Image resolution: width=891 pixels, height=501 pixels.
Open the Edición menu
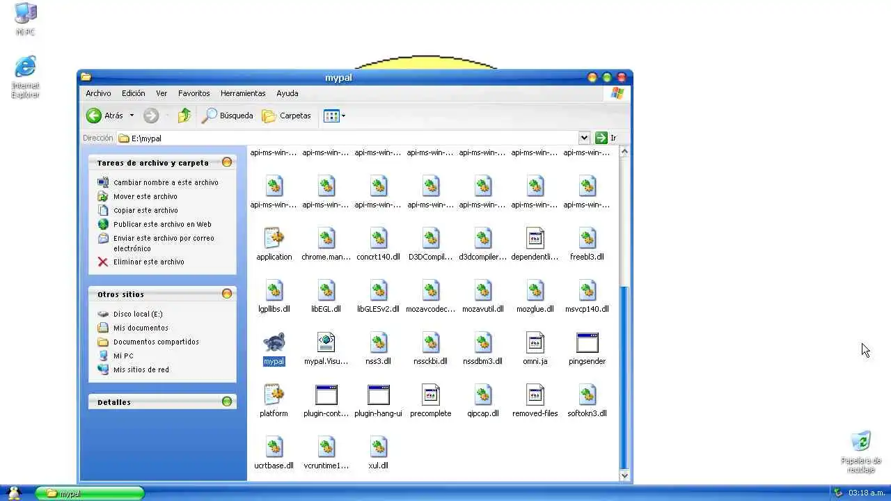pyautogui.click(x=134, y=93)
